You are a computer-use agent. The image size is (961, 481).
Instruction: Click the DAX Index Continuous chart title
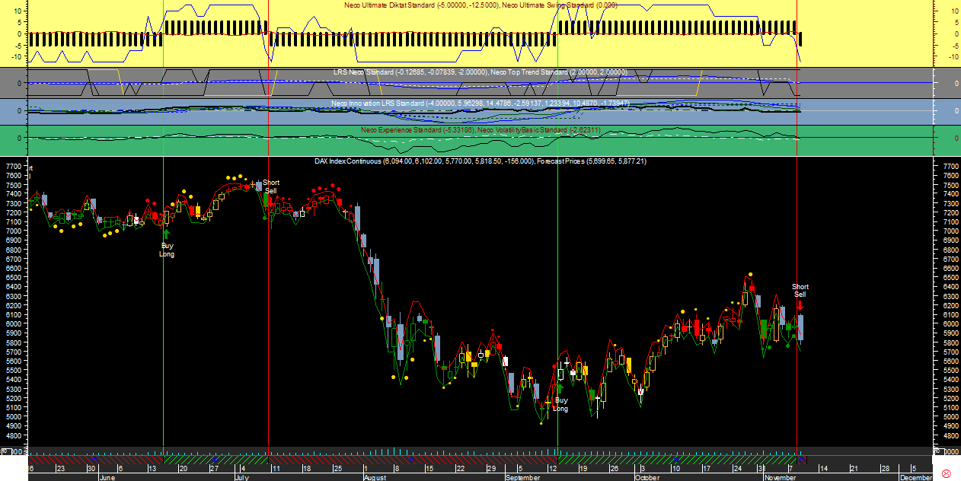click(x=480, y=161)
